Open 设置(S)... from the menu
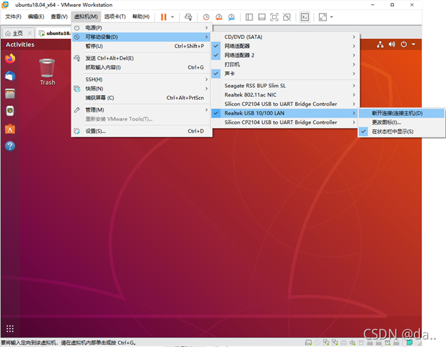The width and height of the screenshot is (446, 347). [x=141, y=131]
